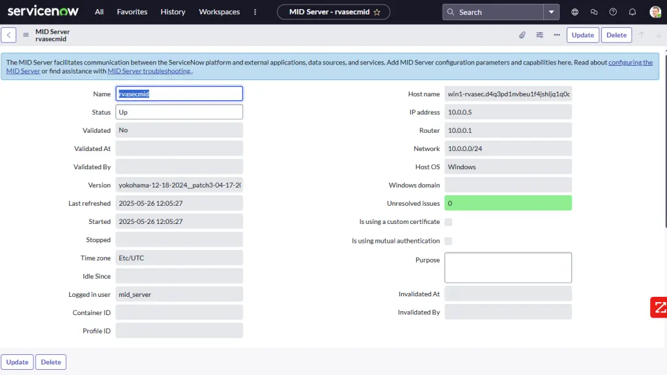Open the History menu
The image size is (667, 375).
click(173, 12)
